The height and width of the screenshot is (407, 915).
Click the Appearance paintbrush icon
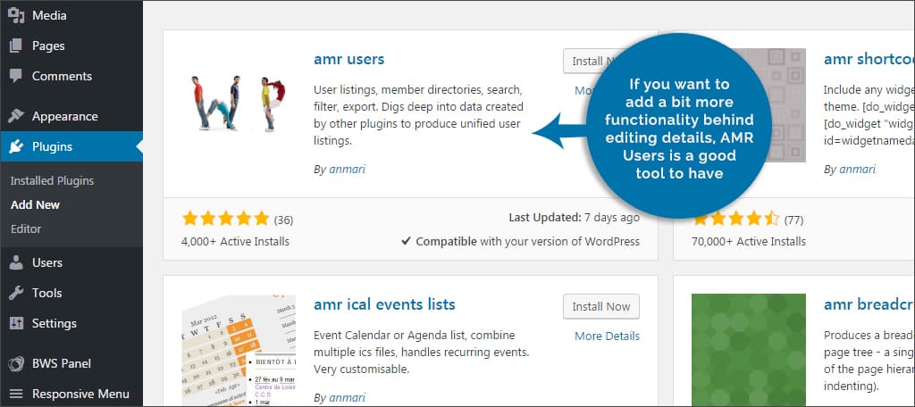point(16,116)
